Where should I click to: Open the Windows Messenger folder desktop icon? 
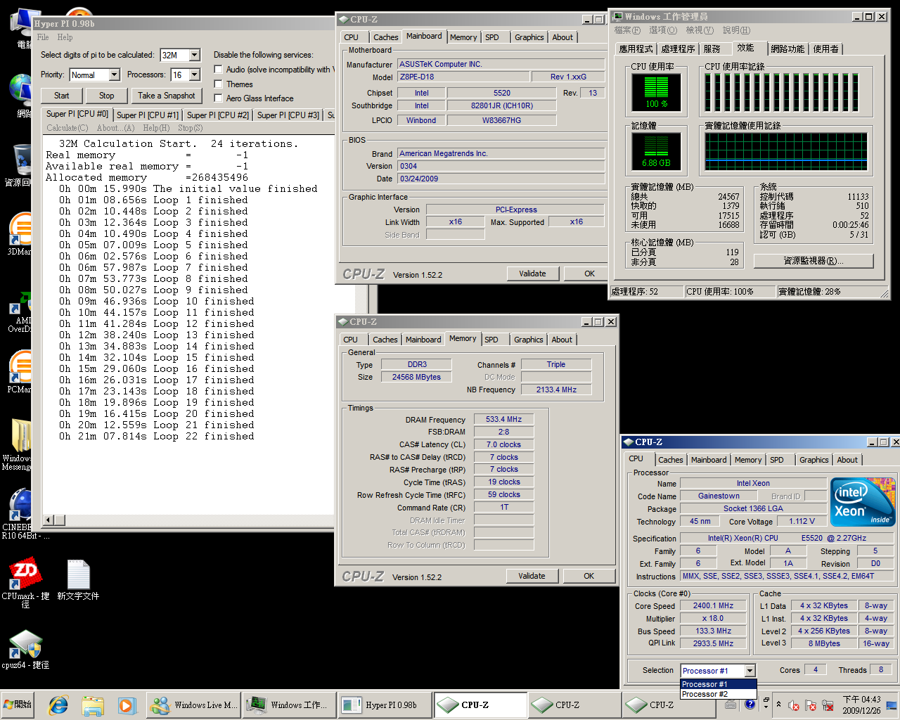[18, 444]
